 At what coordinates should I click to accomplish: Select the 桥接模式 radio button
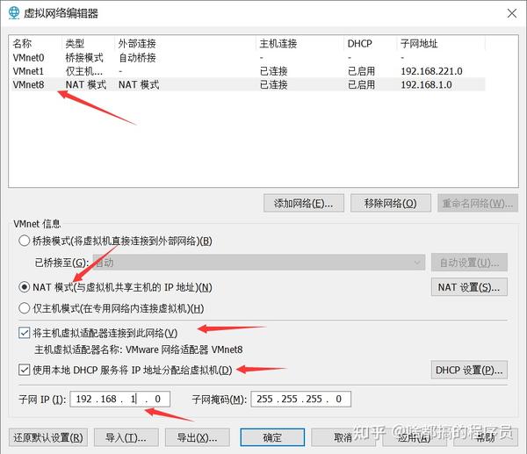click(x=25, y=241)
